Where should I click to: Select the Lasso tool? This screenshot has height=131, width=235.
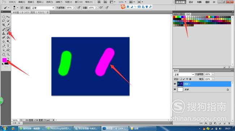tap(4, 21)
